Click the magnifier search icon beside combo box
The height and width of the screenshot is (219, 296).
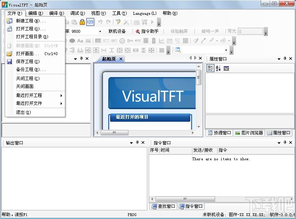178,50
